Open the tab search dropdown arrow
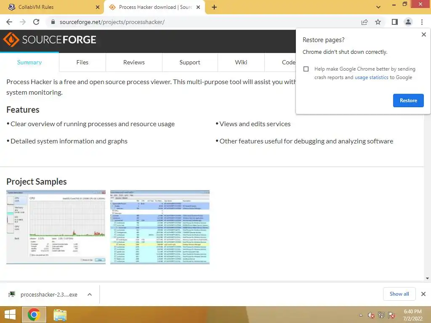Image resolution: width=431 pixels, height=323 pixels. point(378,7)
